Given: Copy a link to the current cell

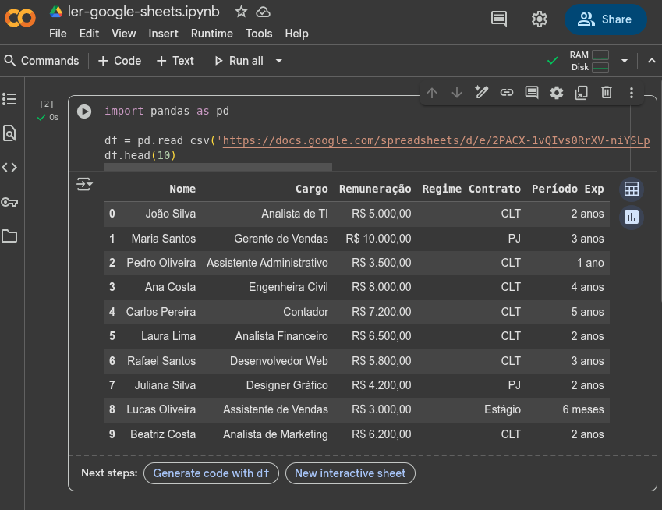Looking at the screenshot, I should pos(507,92).
